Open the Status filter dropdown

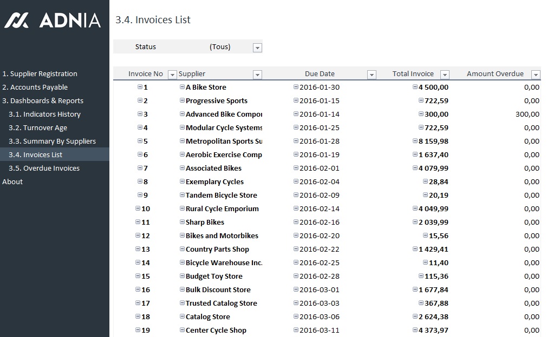[x=257, y=48]
